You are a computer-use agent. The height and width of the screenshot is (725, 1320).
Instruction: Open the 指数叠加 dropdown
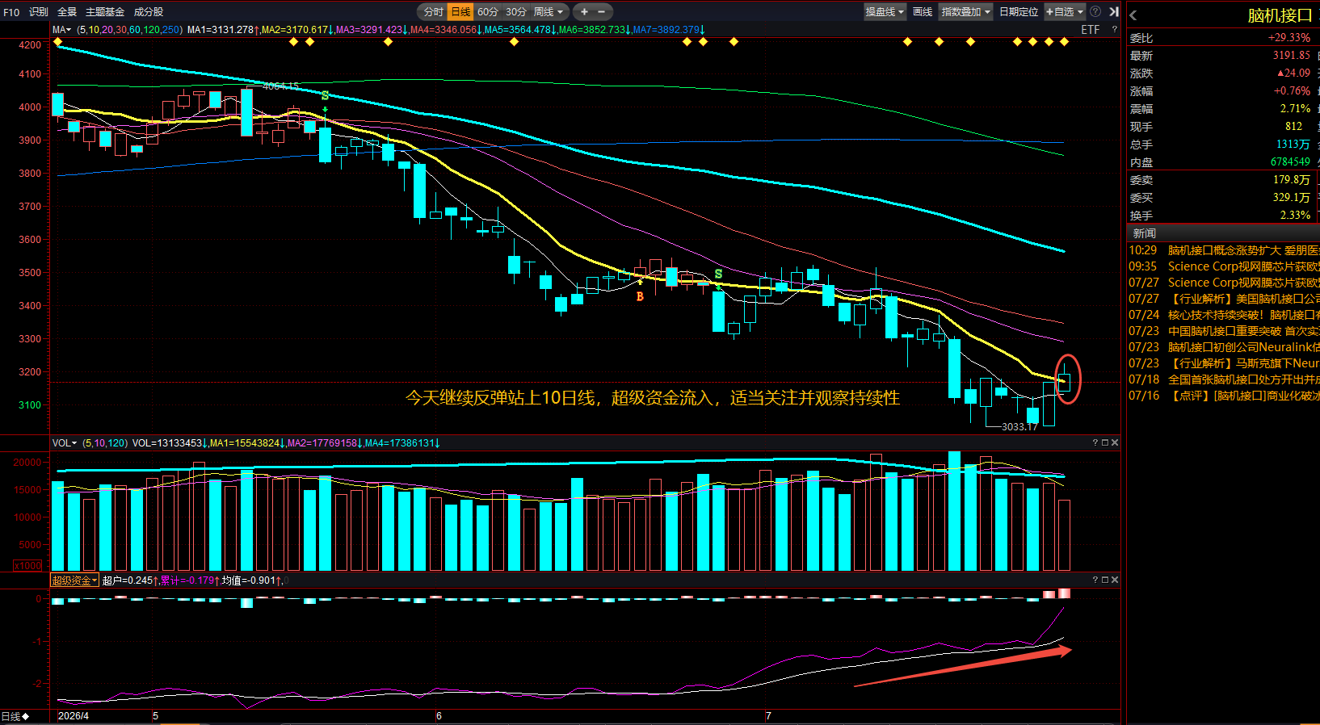pyautogui.click(x=965, y=11)
